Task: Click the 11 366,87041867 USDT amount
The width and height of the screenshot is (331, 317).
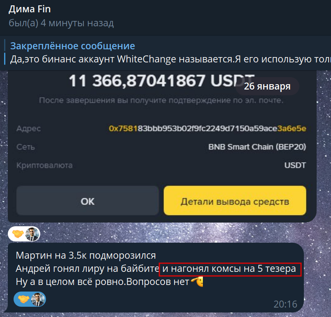Action: coord(162,80)
